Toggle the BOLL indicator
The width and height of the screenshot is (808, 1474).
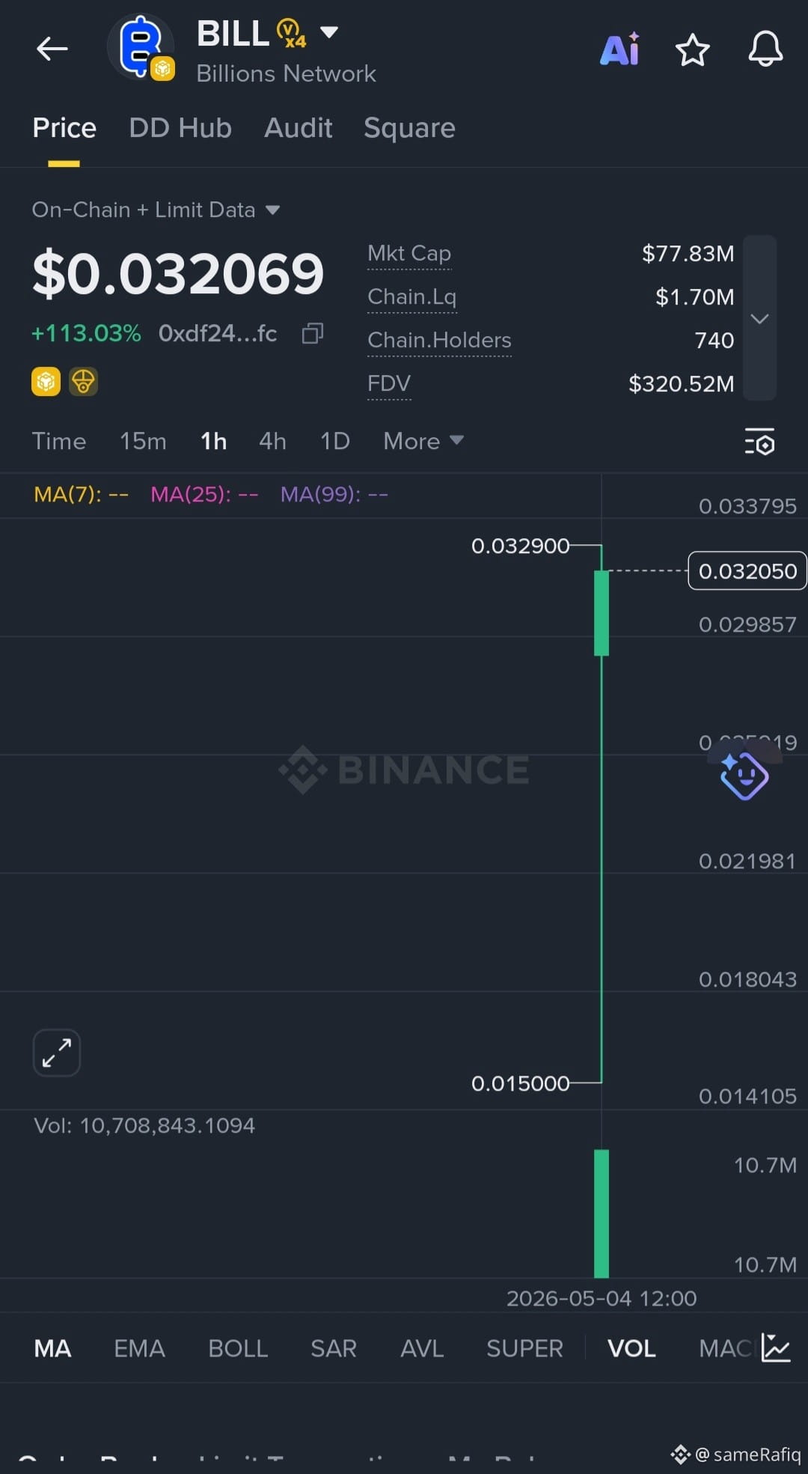click(238, 1348)
